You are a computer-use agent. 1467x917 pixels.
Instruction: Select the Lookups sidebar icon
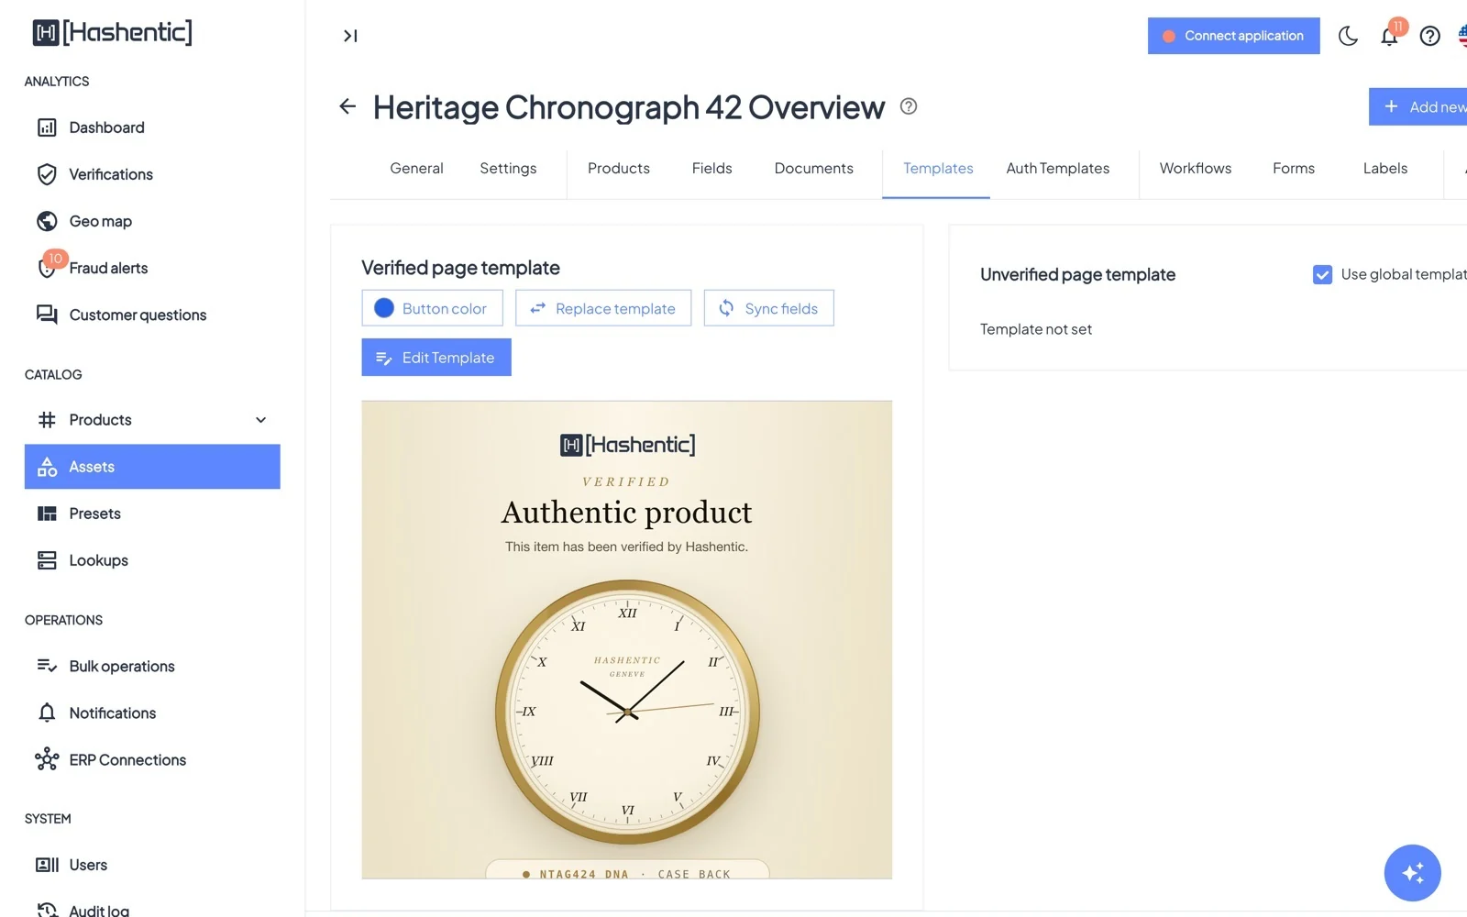coord(47,560)
